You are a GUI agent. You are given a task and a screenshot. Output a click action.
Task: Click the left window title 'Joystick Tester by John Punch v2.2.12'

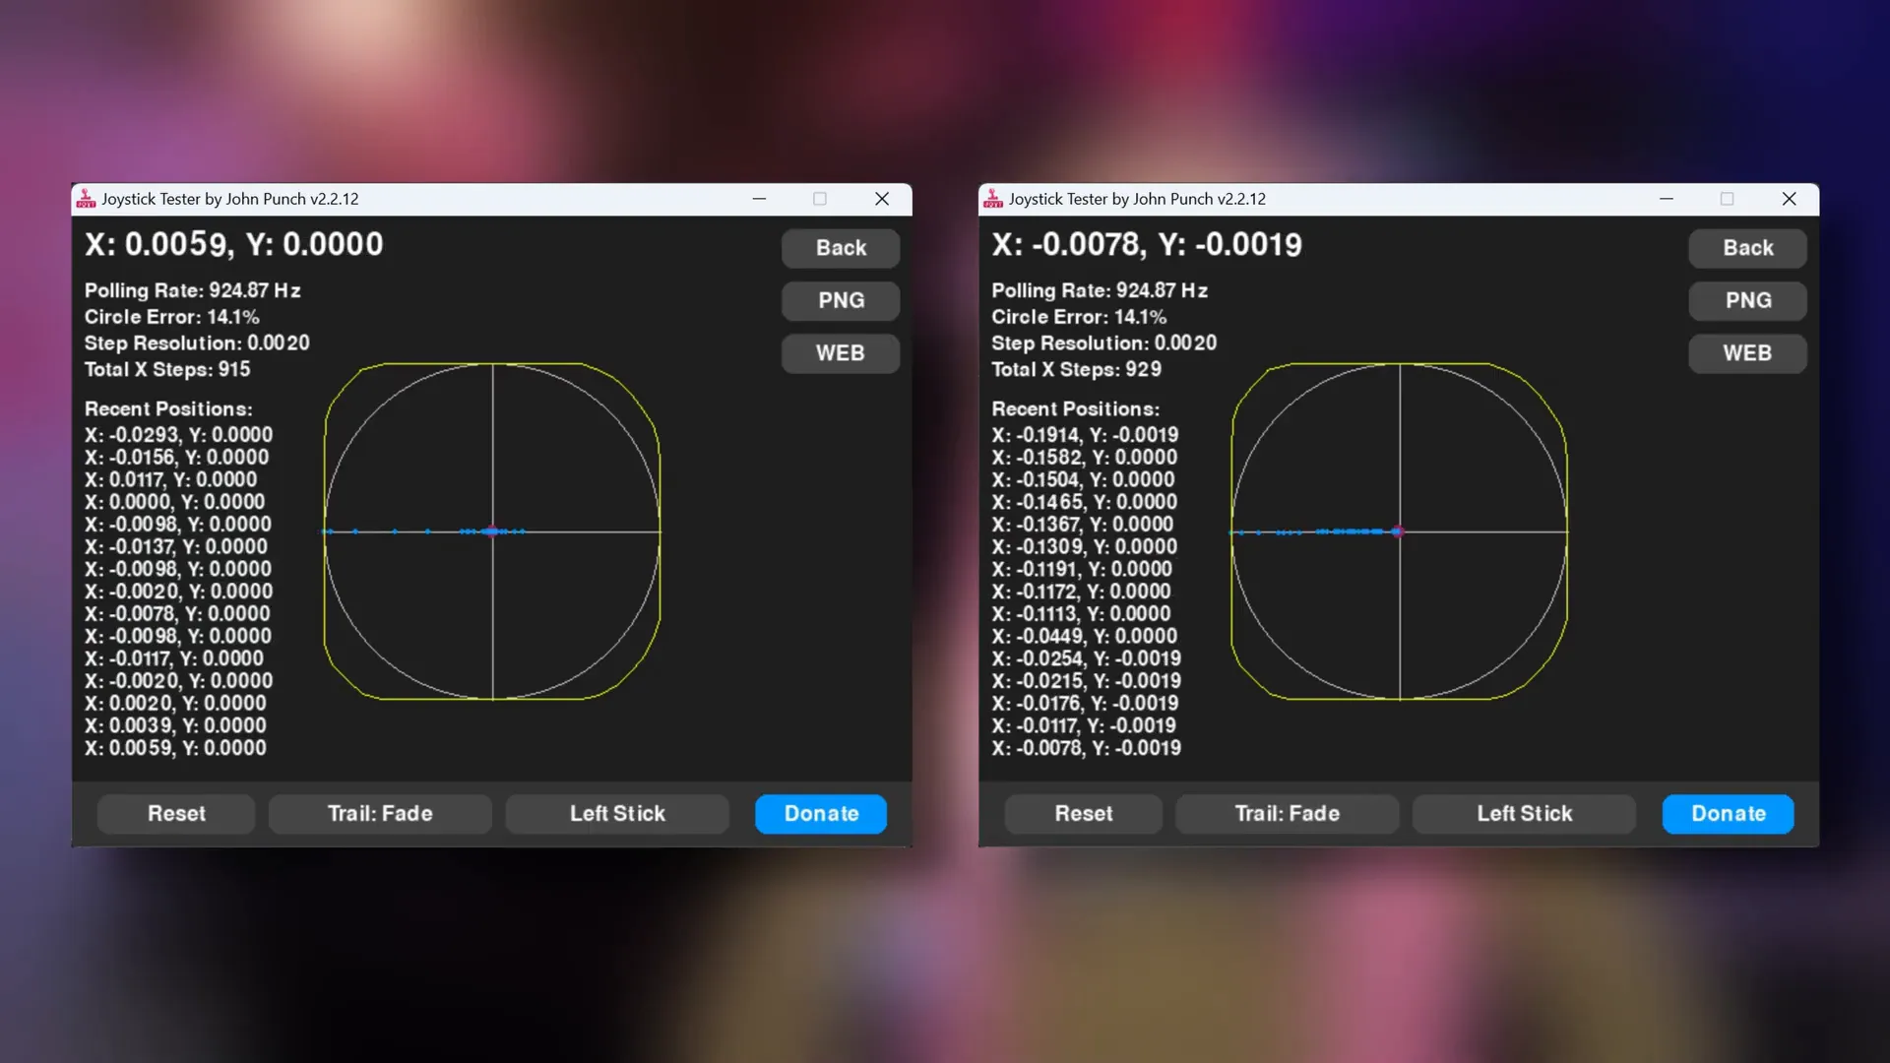coord(230,199)
